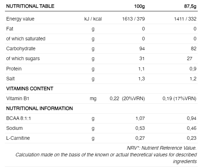Select the 0,22 (20%VRN) value
Image resolution: width=202 pixels, height=167 pixels.
pos(127,99)
